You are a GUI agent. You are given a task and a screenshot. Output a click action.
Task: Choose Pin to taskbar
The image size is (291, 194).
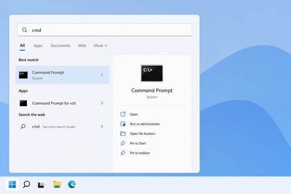point(140,153)
